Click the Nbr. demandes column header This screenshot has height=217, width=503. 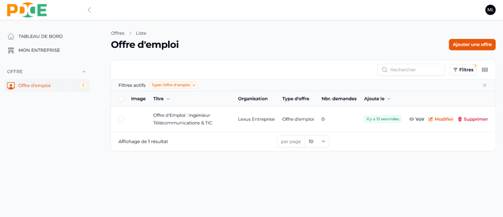(339, 99)
